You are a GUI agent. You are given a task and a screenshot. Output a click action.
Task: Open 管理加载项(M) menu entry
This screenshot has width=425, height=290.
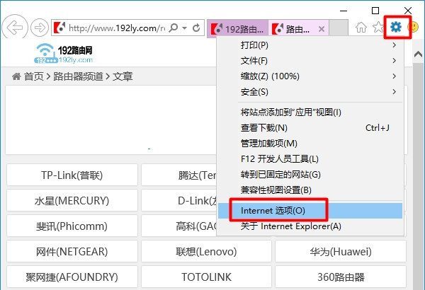pos(310,144)
